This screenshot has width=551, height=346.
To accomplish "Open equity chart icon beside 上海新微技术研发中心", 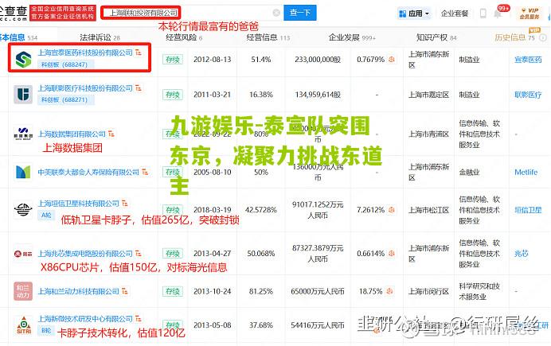I will point(139,319).
